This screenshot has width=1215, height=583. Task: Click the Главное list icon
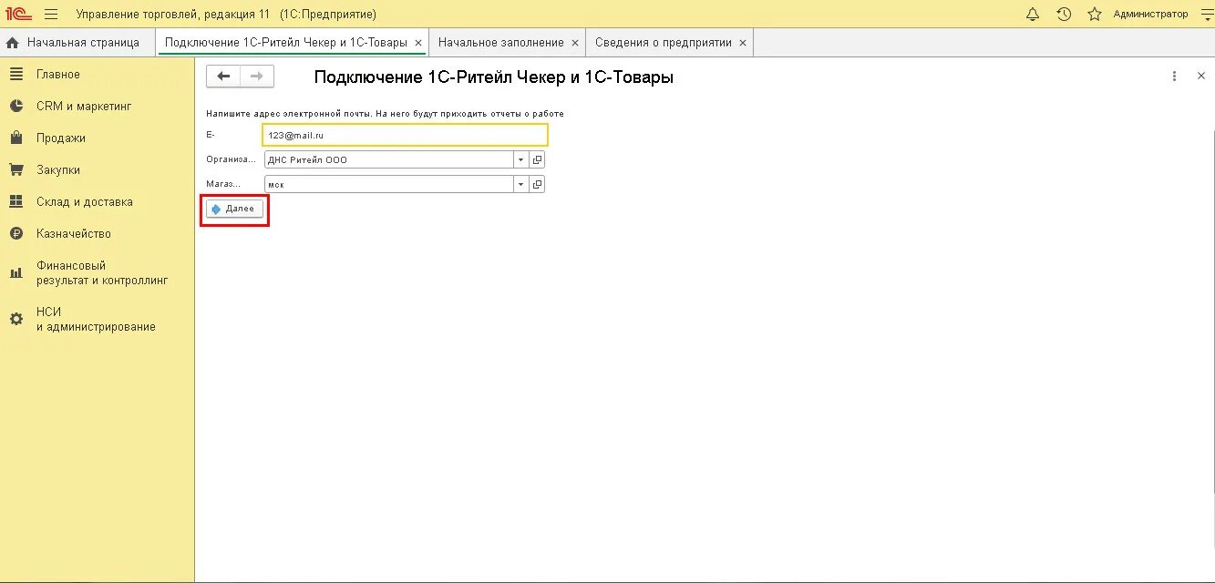pyautogui.click(x=15, y=74)
